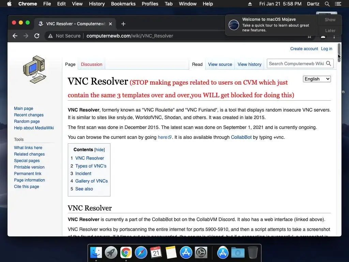Hide the Contents table

100,150
